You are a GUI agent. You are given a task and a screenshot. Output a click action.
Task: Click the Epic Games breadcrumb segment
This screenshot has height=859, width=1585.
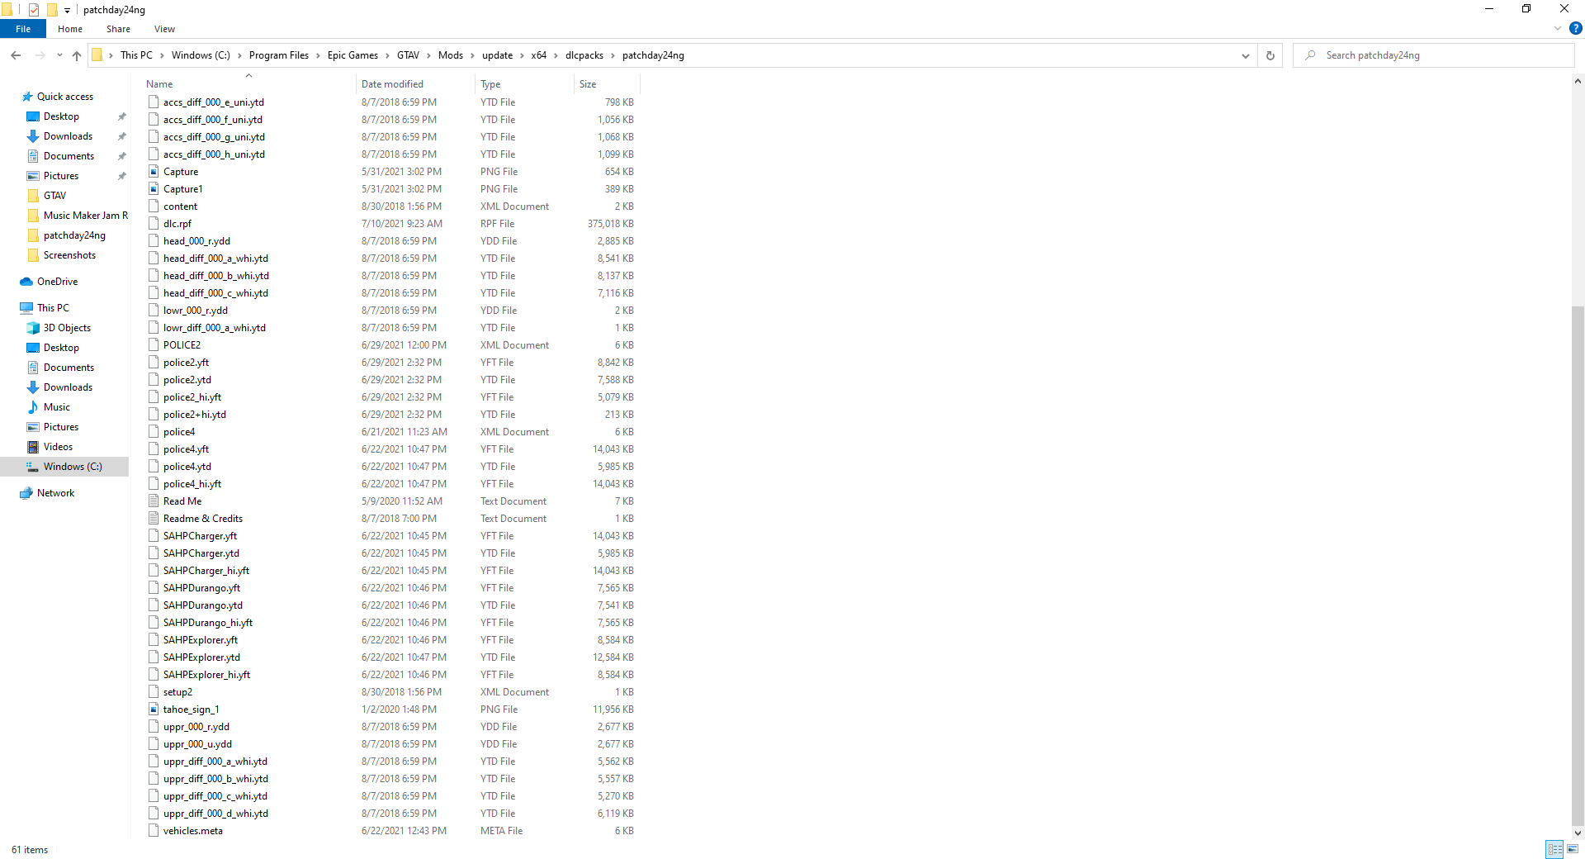pyautogui.click(x=352, y=55)
